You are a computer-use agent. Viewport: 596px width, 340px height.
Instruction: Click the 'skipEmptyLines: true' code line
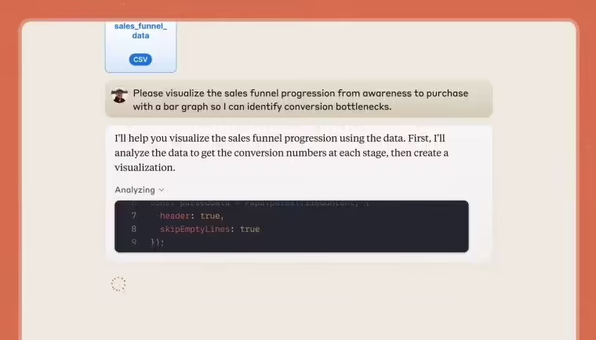coord(209,229)
